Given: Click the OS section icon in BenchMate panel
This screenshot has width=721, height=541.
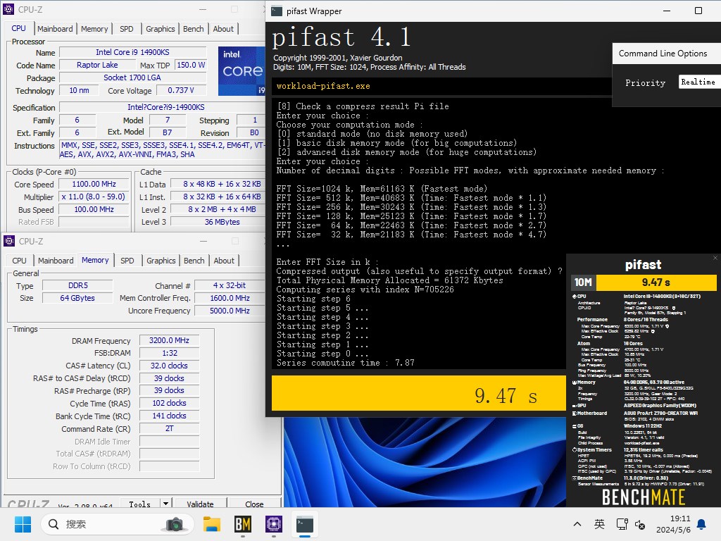Looking at the screenshot, I should (575, 426).
